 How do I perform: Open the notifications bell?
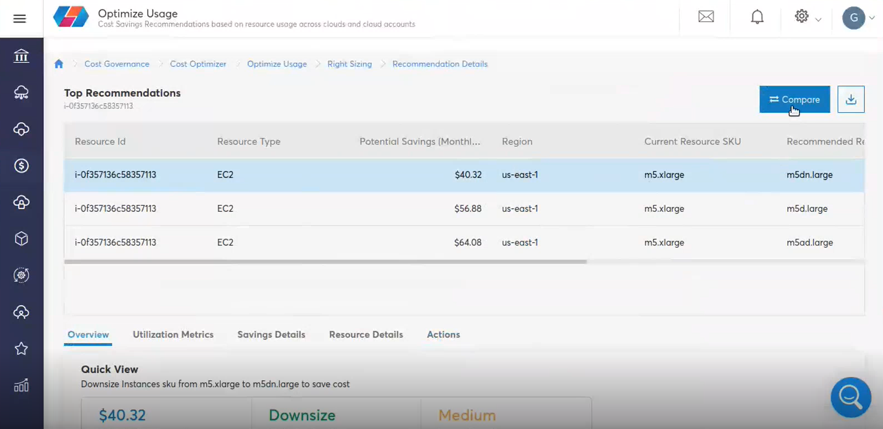(x=757, y=17)
